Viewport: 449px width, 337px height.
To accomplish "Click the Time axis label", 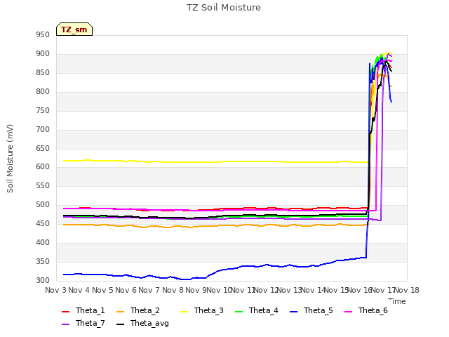I will coord(397,301).
